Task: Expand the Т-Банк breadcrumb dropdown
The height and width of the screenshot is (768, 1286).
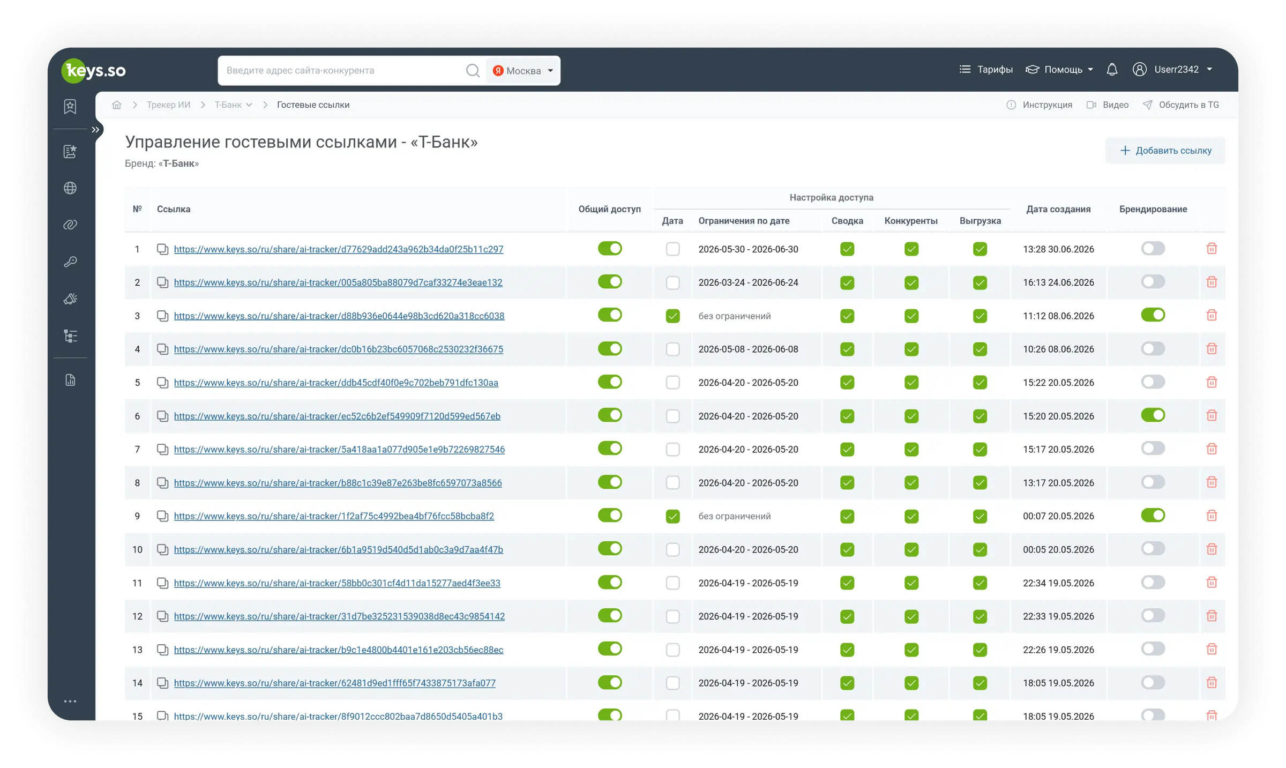Action: pos(233,105)
